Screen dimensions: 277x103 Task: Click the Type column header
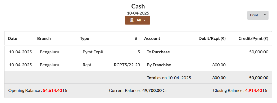point(84,39)
